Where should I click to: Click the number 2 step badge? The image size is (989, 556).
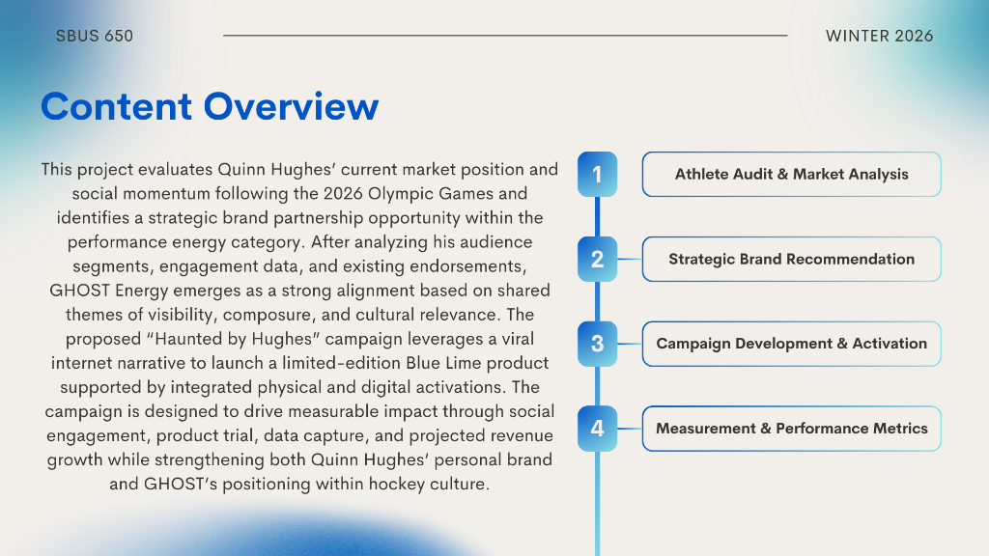(x=597, y=259)
